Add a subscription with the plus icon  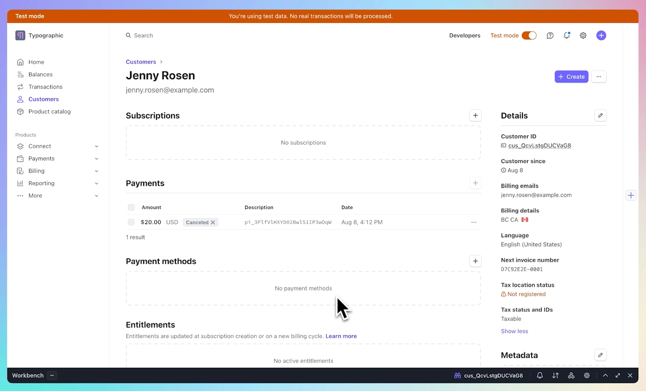coord(475,116)
